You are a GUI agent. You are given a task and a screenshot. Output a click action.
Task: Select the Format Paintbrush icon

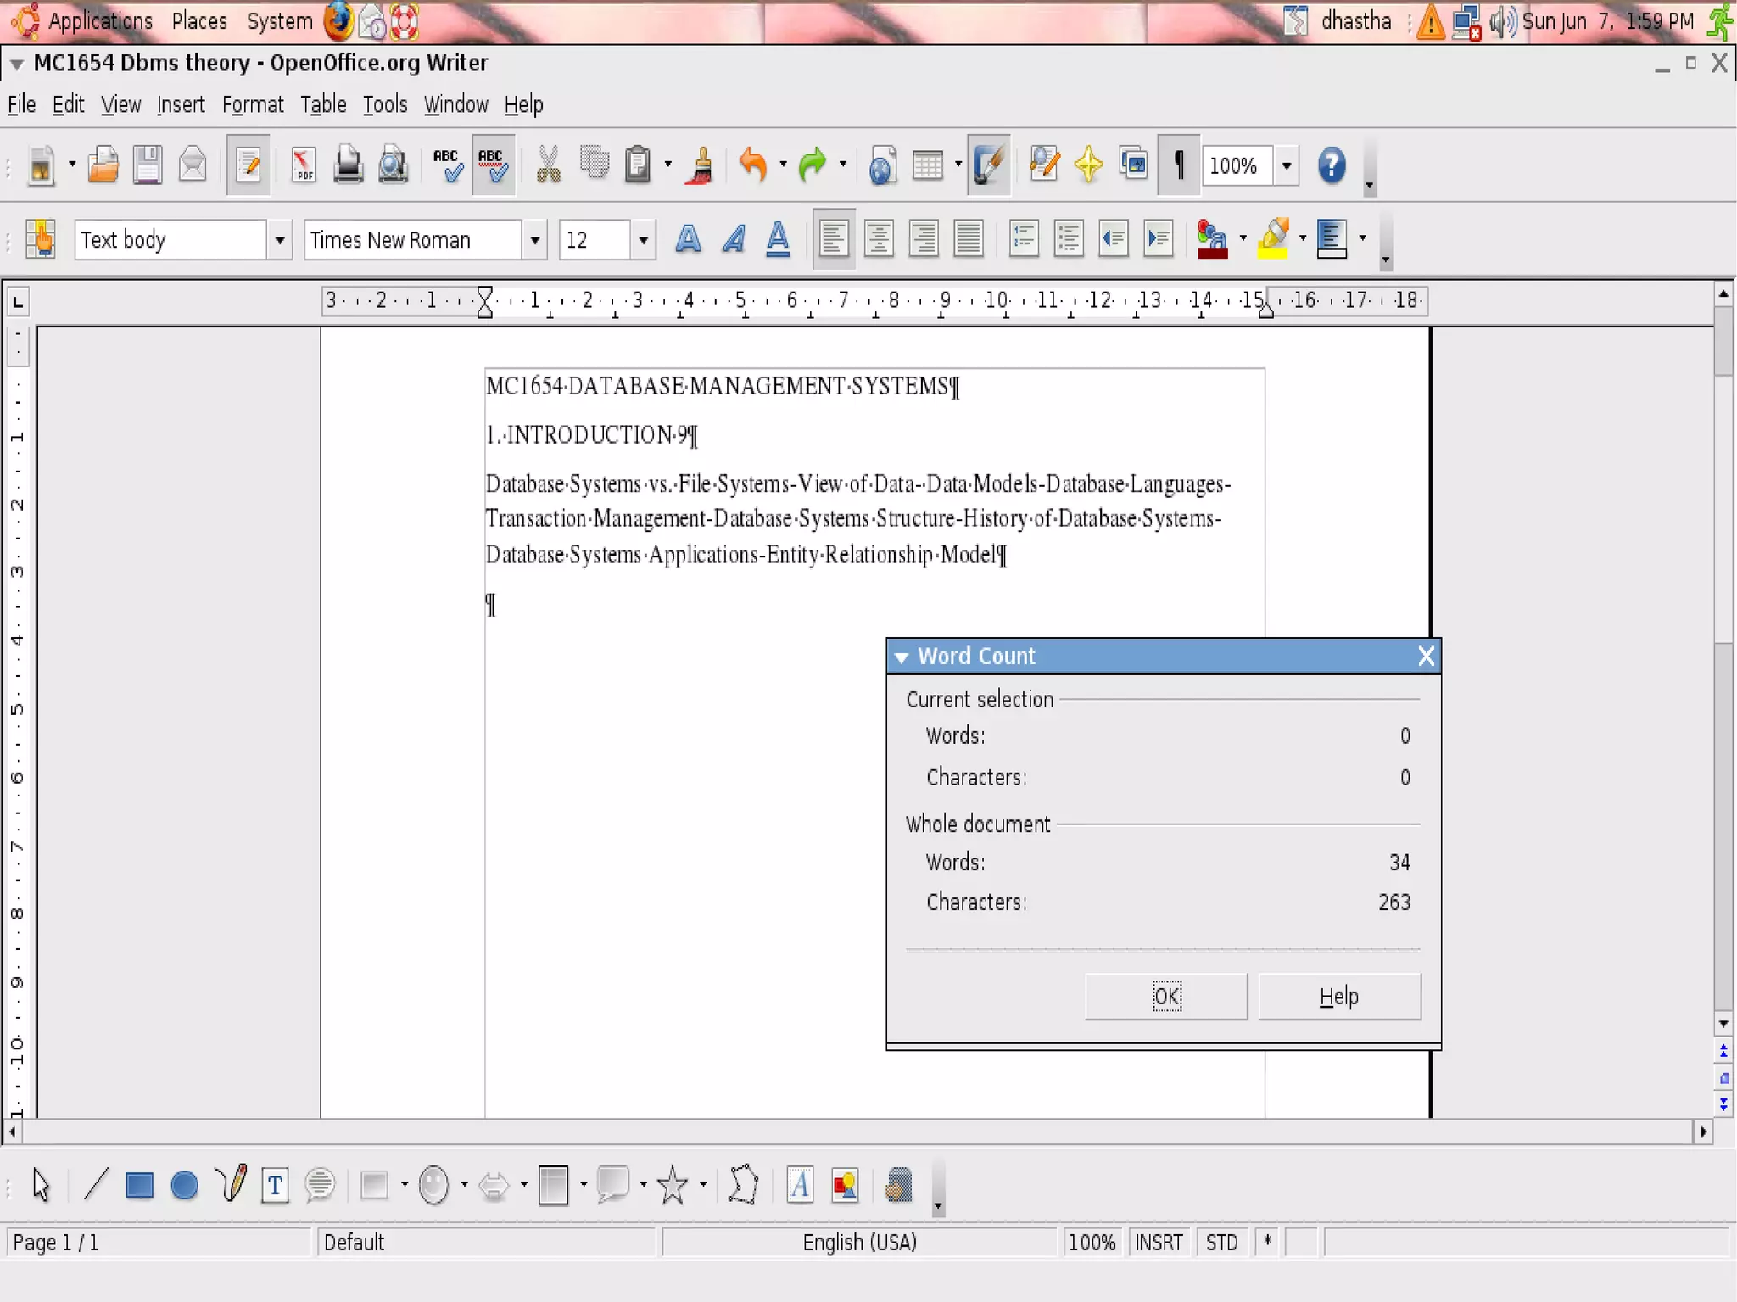701,165
